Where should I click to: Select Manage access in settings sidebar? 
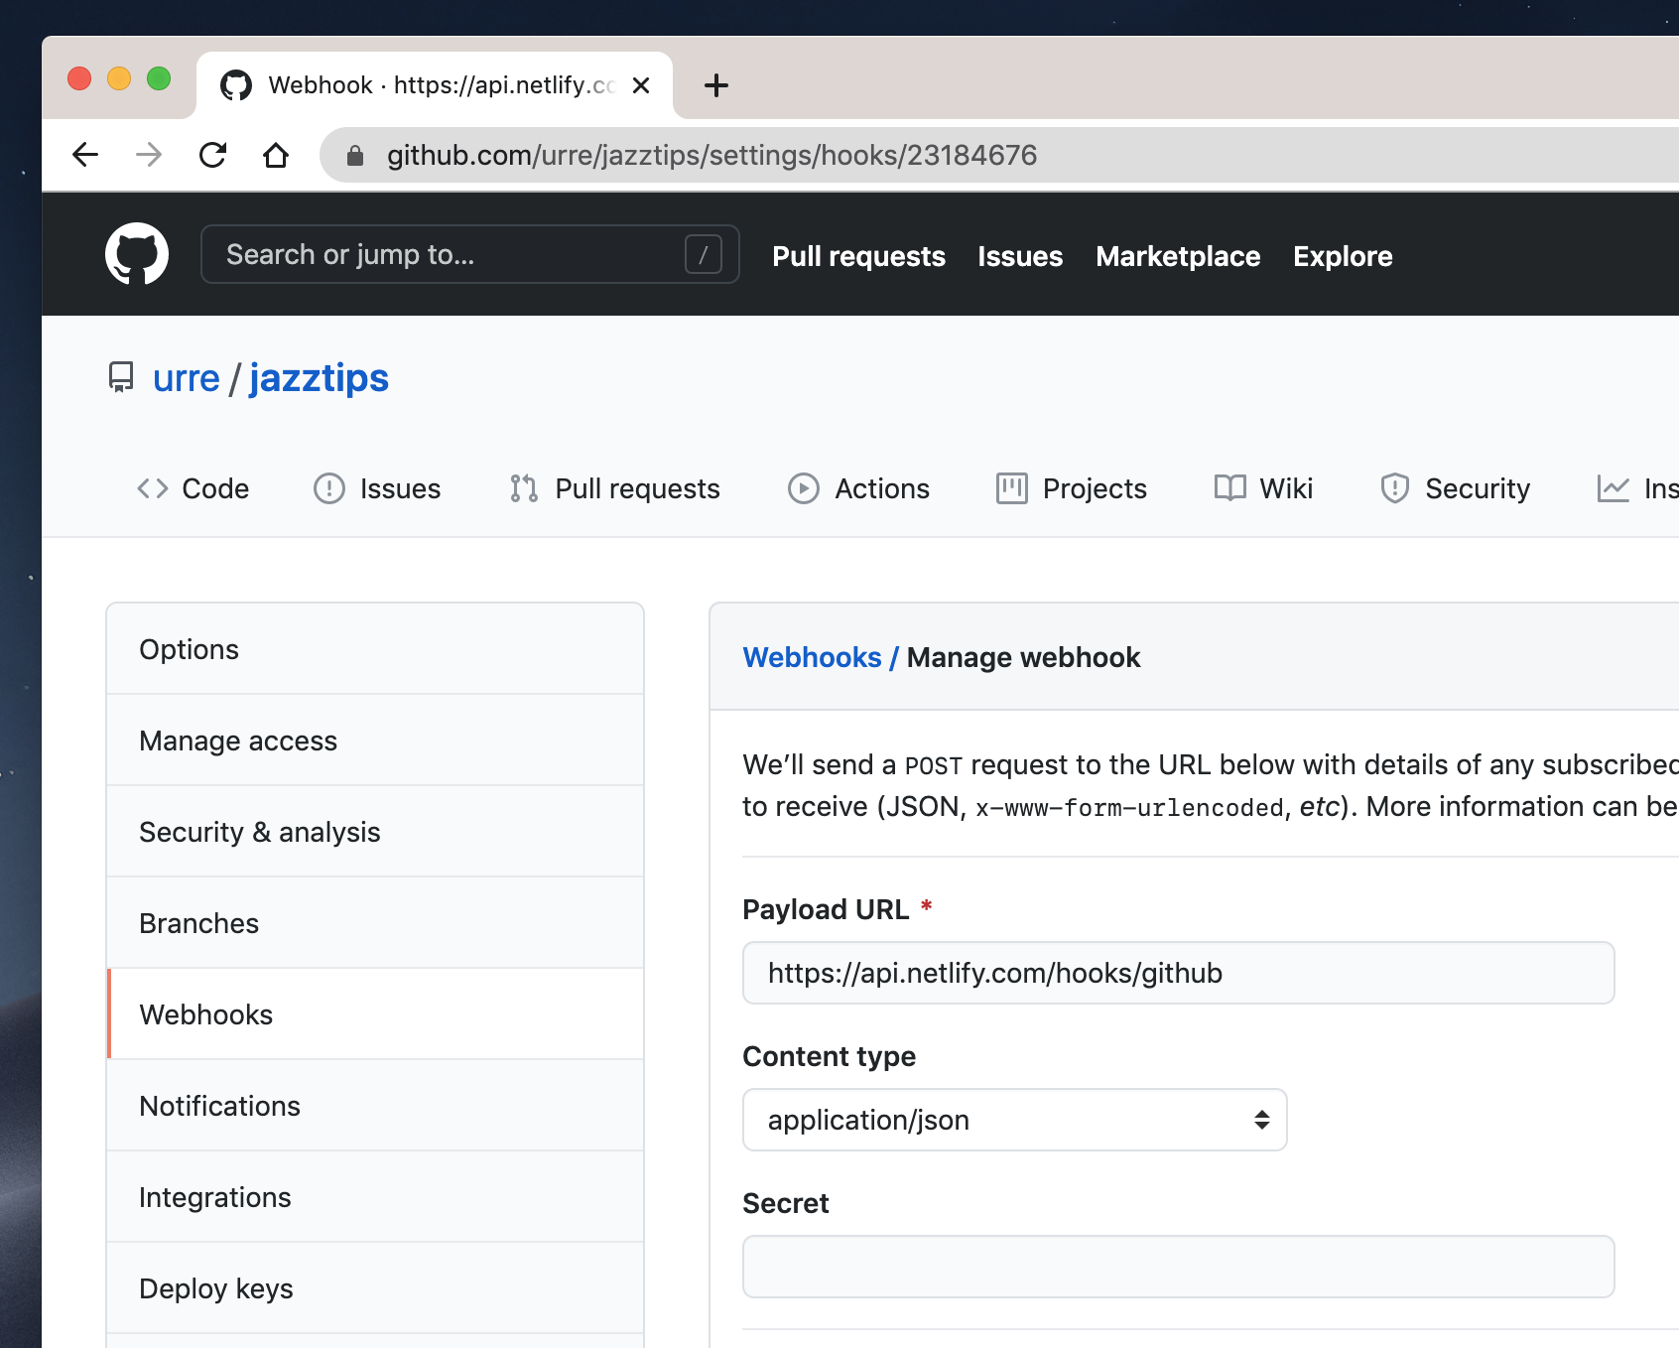(x=375, y=741)
